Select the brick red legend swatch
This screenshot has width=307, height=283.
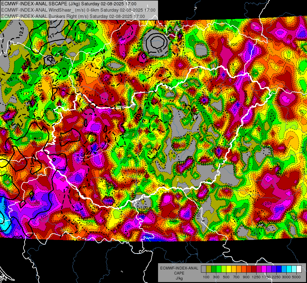[249, 269]
